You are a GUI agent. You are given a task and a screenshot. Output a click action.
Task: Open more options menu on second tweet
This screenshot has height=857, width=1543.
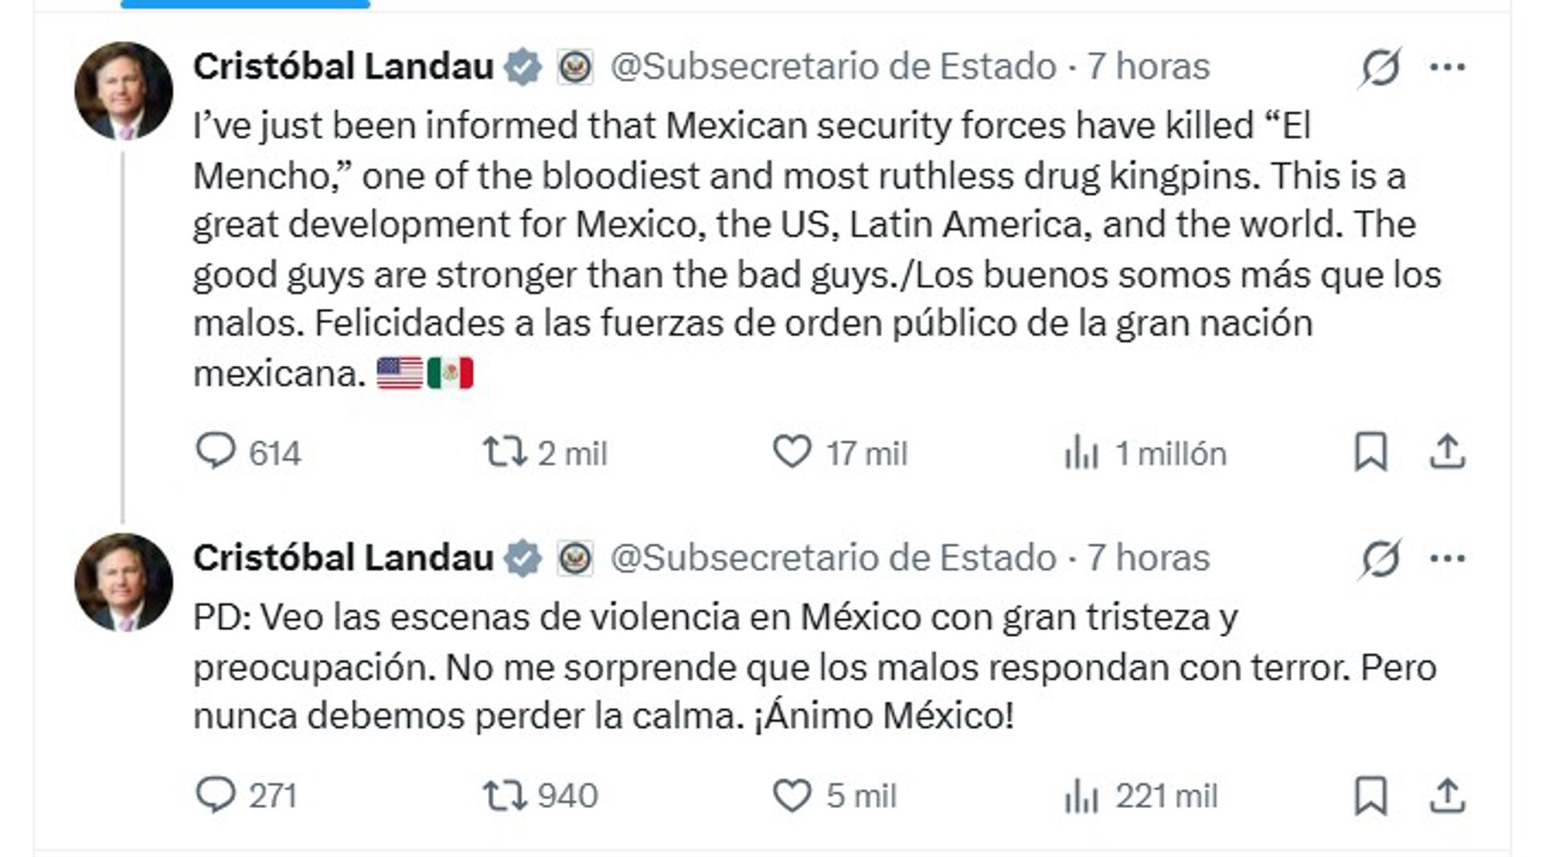tap(1447, 559)
